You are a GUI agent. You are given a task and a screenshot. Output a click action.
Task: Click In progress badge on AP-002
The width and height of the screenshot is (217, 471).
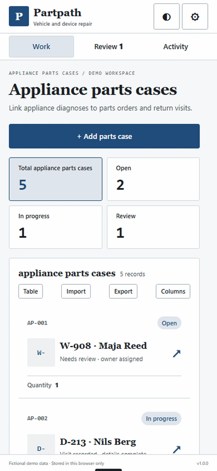161,418
